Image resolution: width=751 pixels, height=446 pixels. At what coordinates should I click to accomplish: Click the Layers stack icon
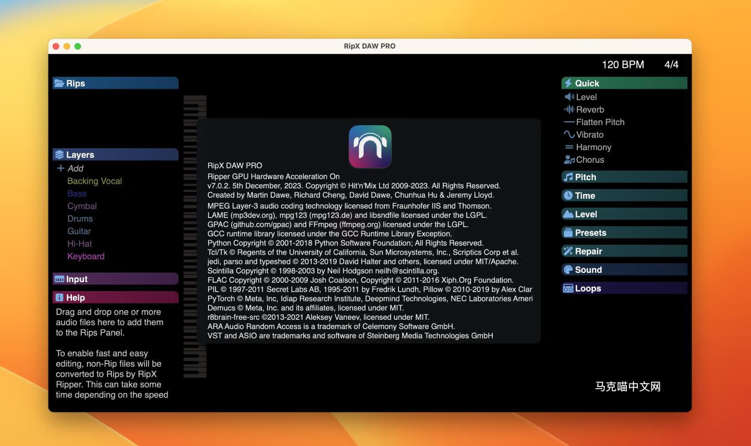(59, 155)
